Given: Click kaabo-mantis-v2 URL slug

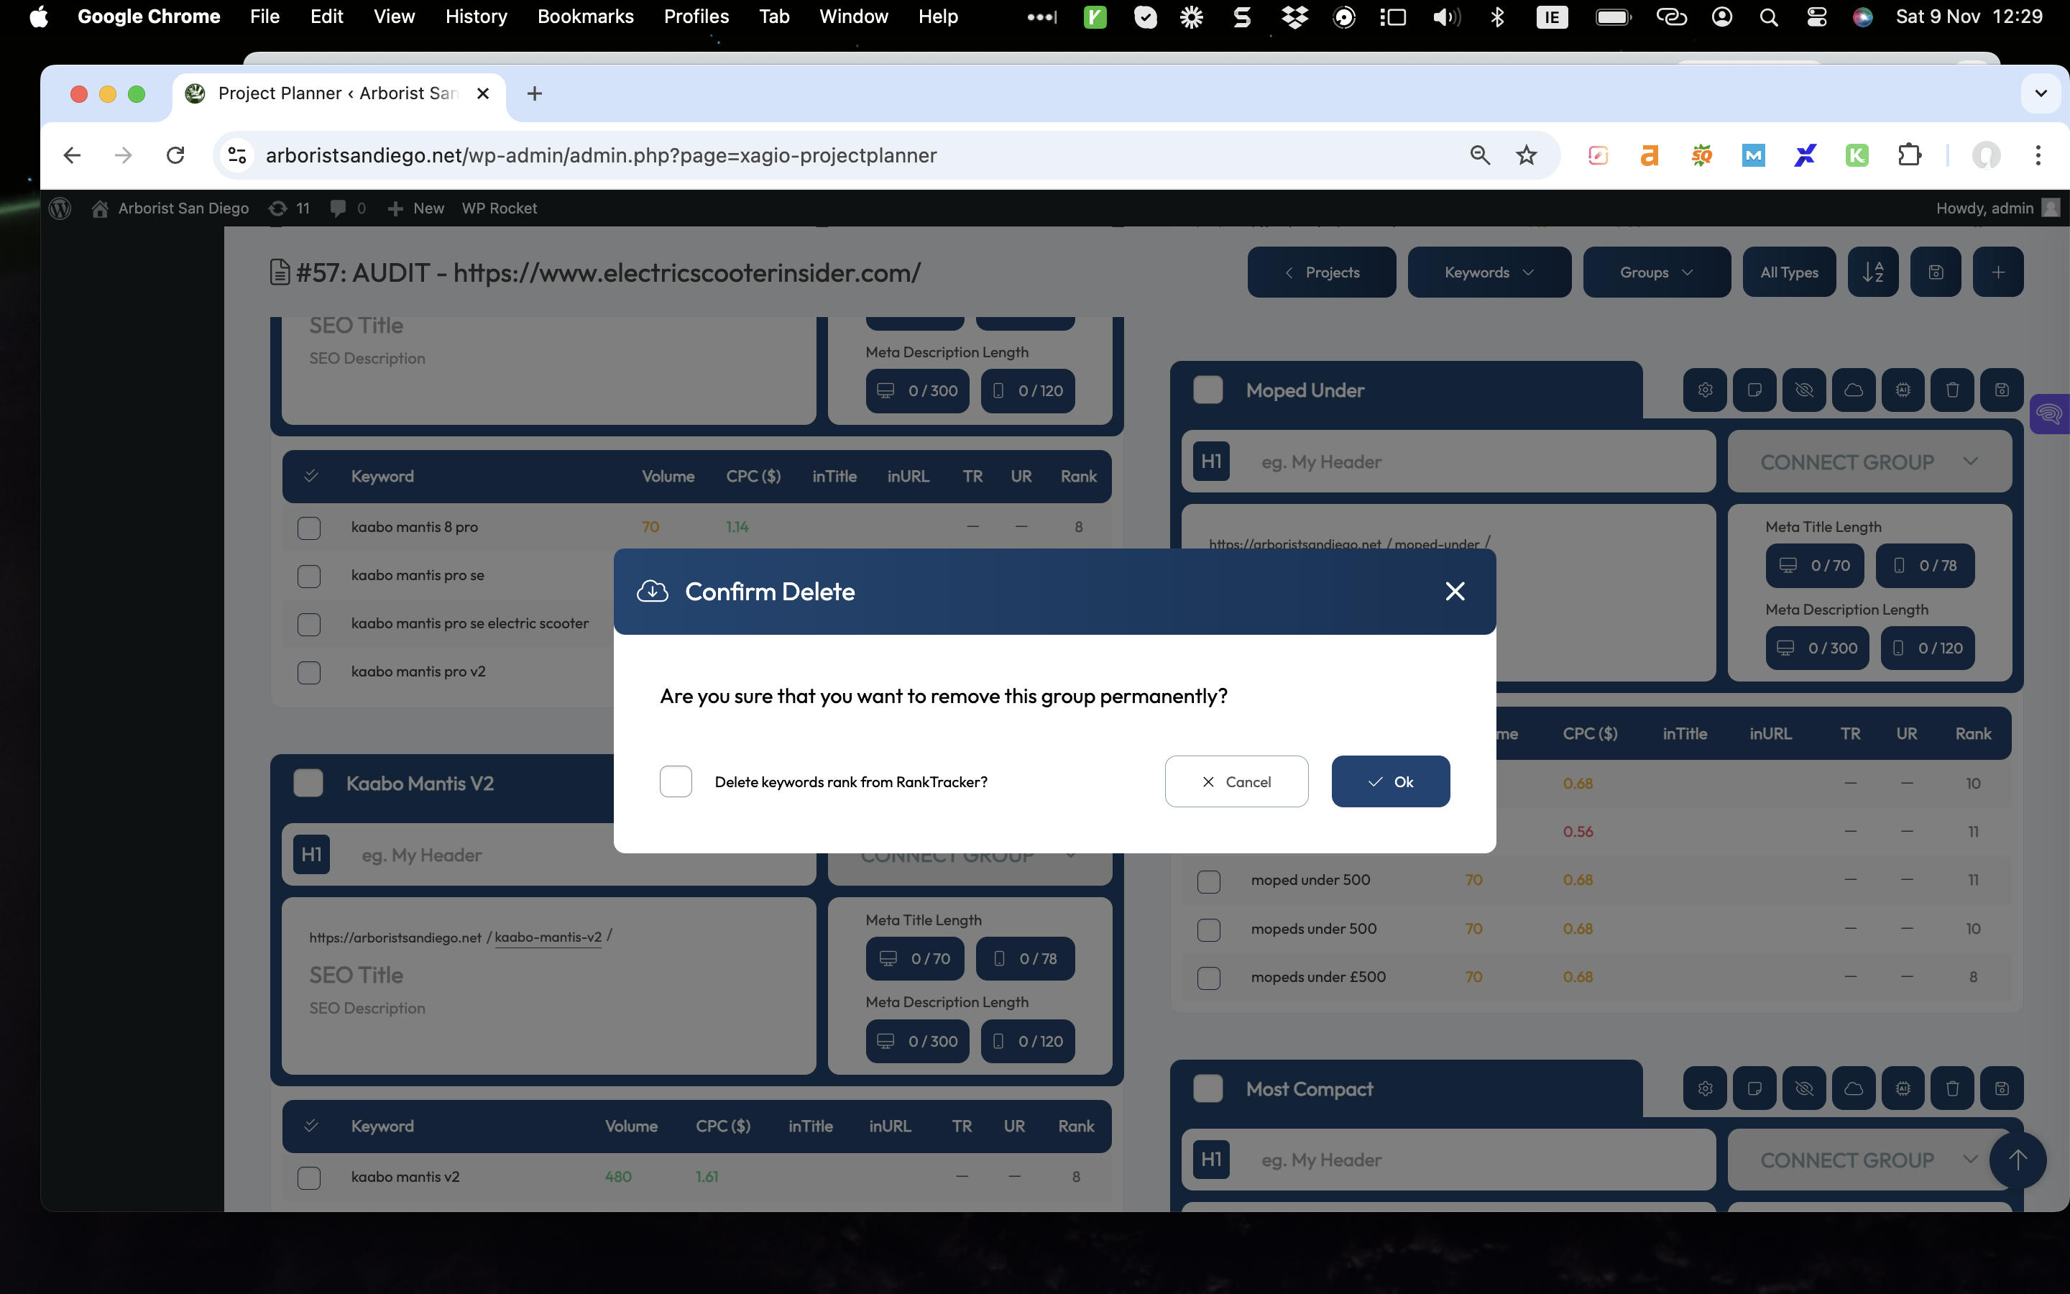Looking at the screenshot, I should tap(548, 937).
